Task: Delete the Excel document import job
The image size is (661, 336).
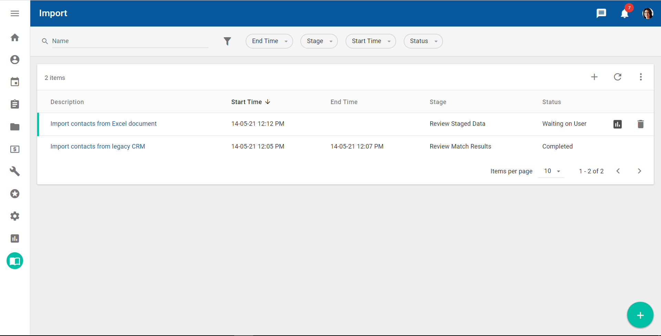Action: pyautogui.click(x=640, y=124)
